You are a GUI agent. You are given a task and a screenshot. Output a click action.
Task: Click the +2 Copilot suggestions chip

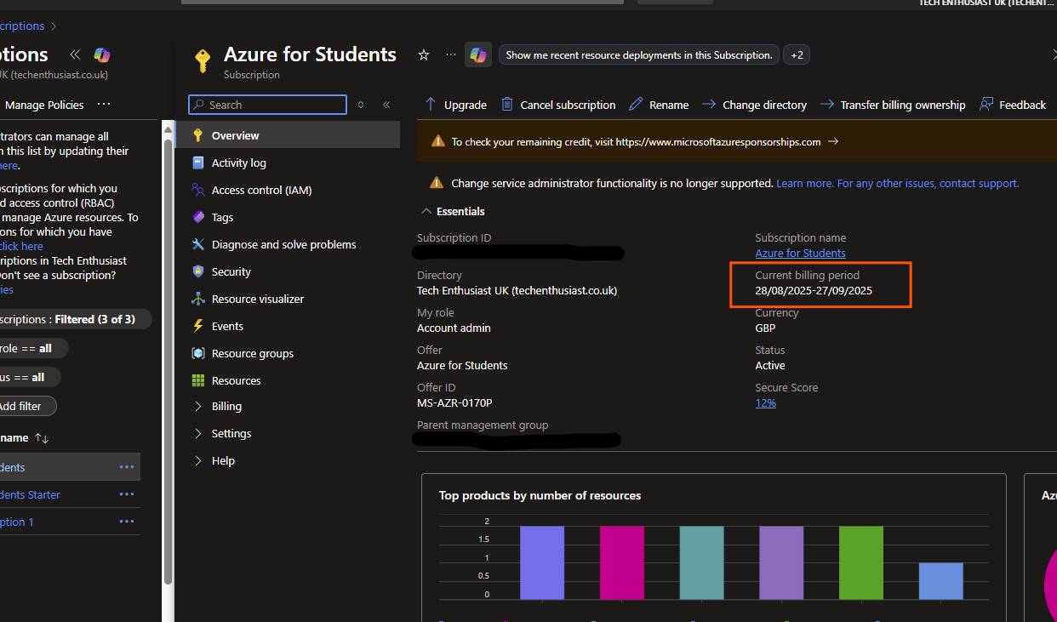coord(796,54)
